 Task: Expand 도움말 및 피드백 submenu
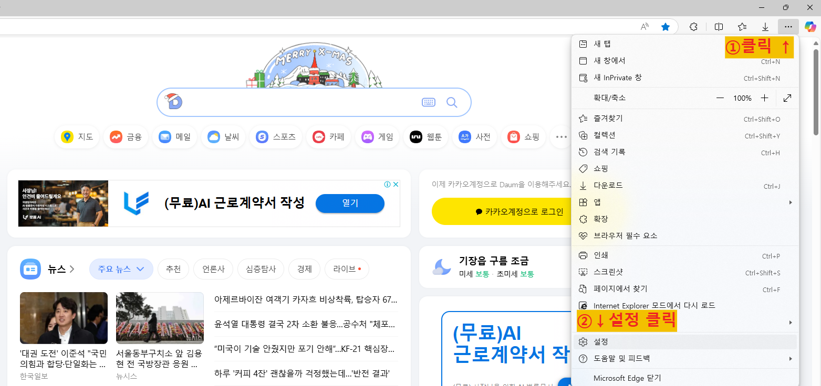click(x=685, y=359)
